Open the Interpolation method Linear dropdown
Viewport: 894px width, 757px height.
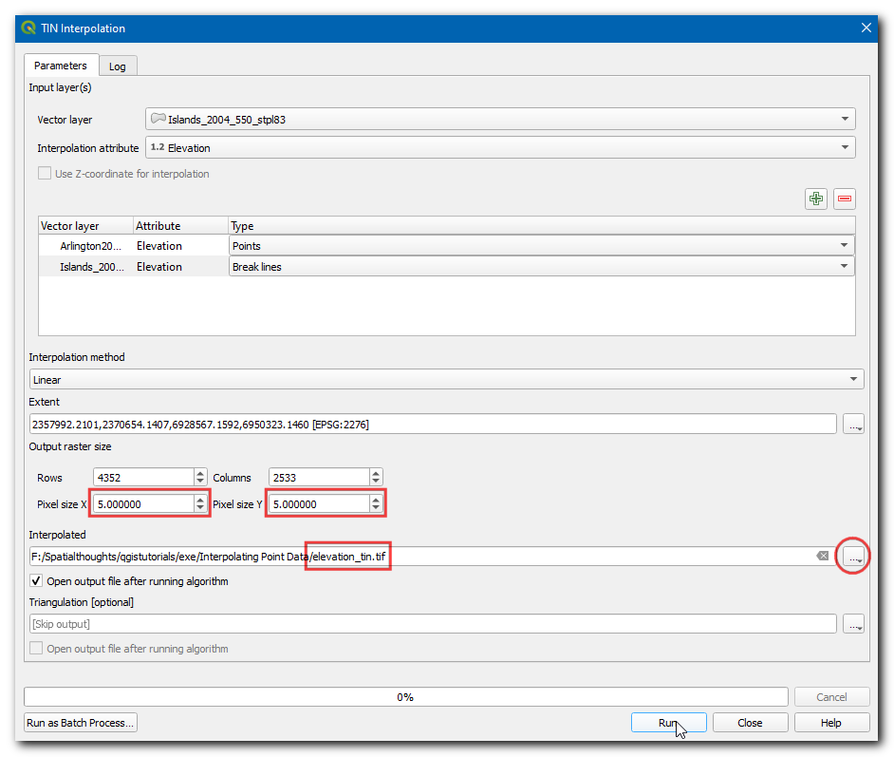click(446, 380)
